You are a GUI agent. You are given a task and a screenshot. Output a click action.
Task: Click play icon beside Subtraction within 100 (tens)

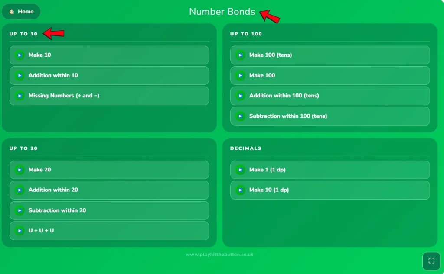(240, 116)
